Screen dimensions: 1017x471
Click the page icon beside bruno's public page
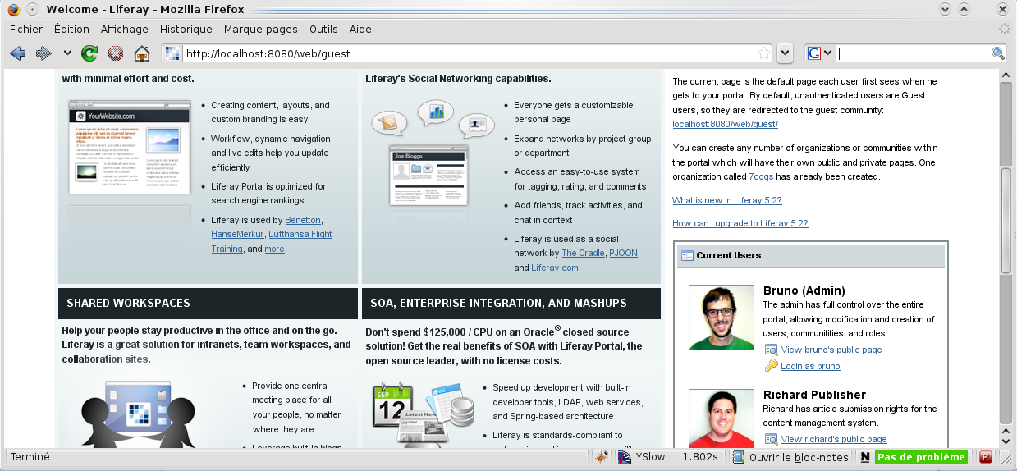(x=771, y=350)
